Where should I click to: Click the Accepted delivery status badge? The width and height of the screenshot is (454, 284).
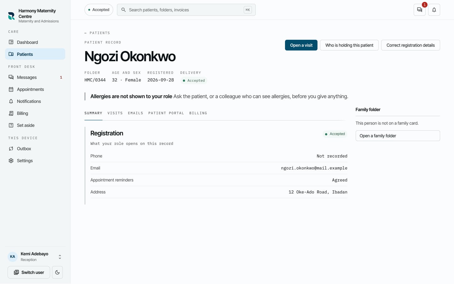tap(194, 80)
